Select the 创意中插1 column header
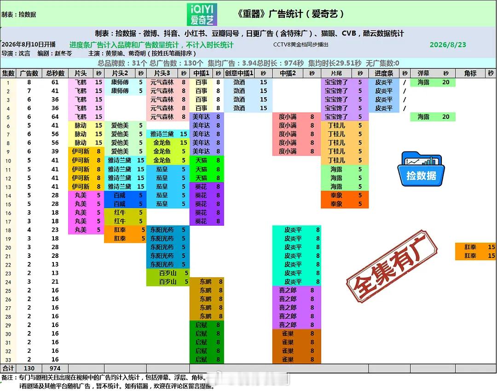This screenshot has height=391, width=497. pyautogui.click(x=239, y=73)
